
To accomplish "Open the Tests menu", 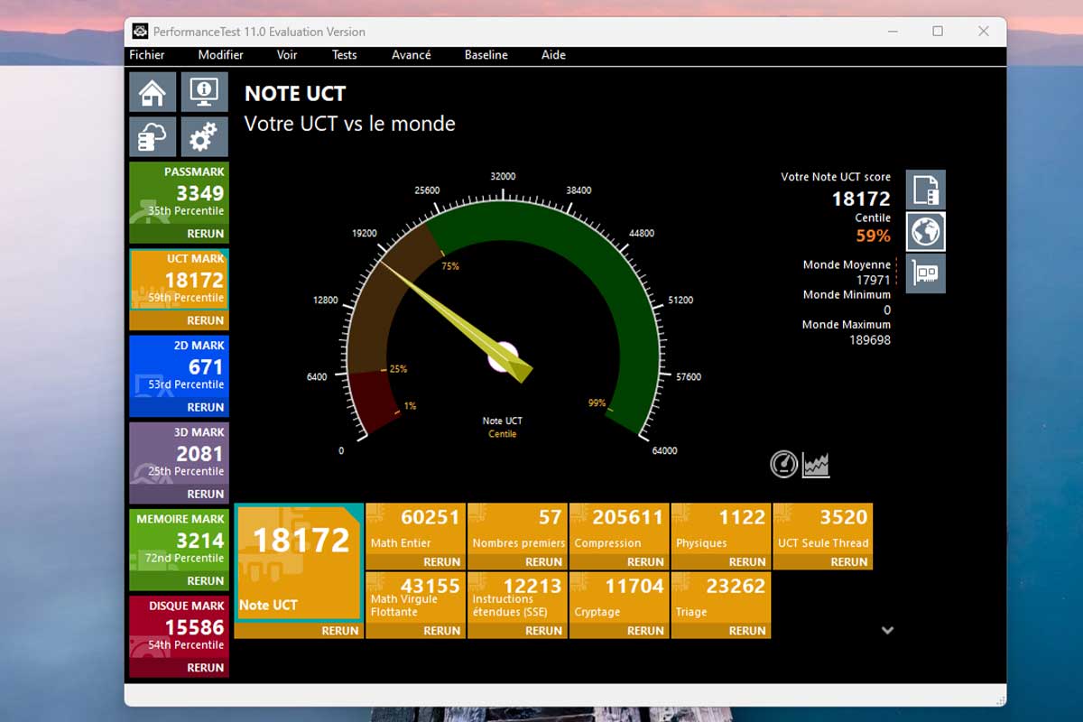I will [x=344, y=55].
